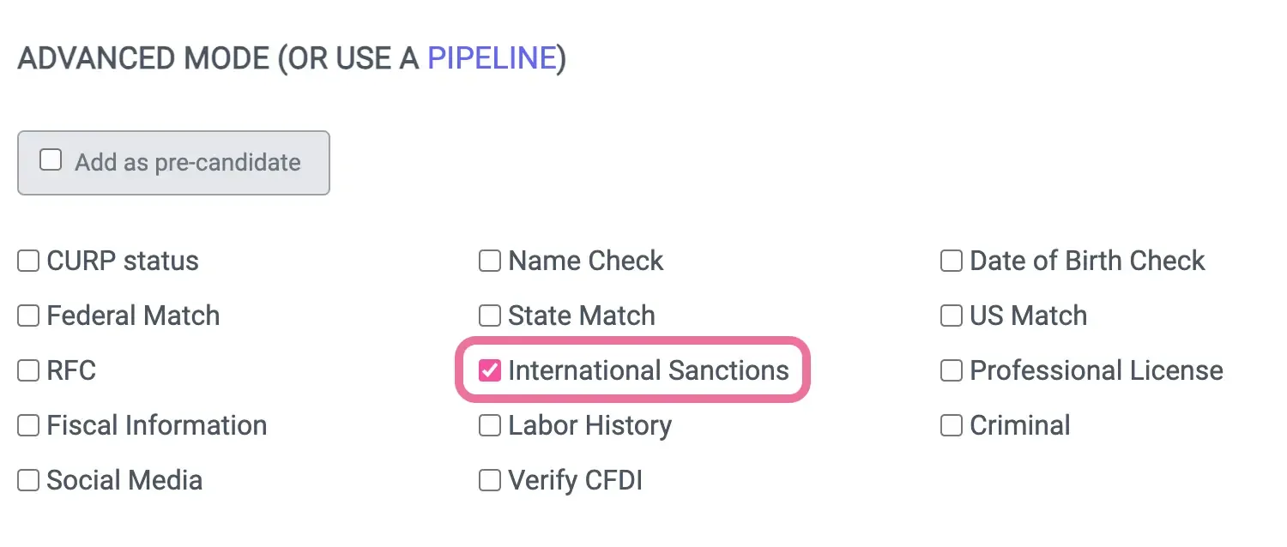This screenshot has width=1287, height=547.
Task: Check the RFC checkbox
Action: point(28,370)
